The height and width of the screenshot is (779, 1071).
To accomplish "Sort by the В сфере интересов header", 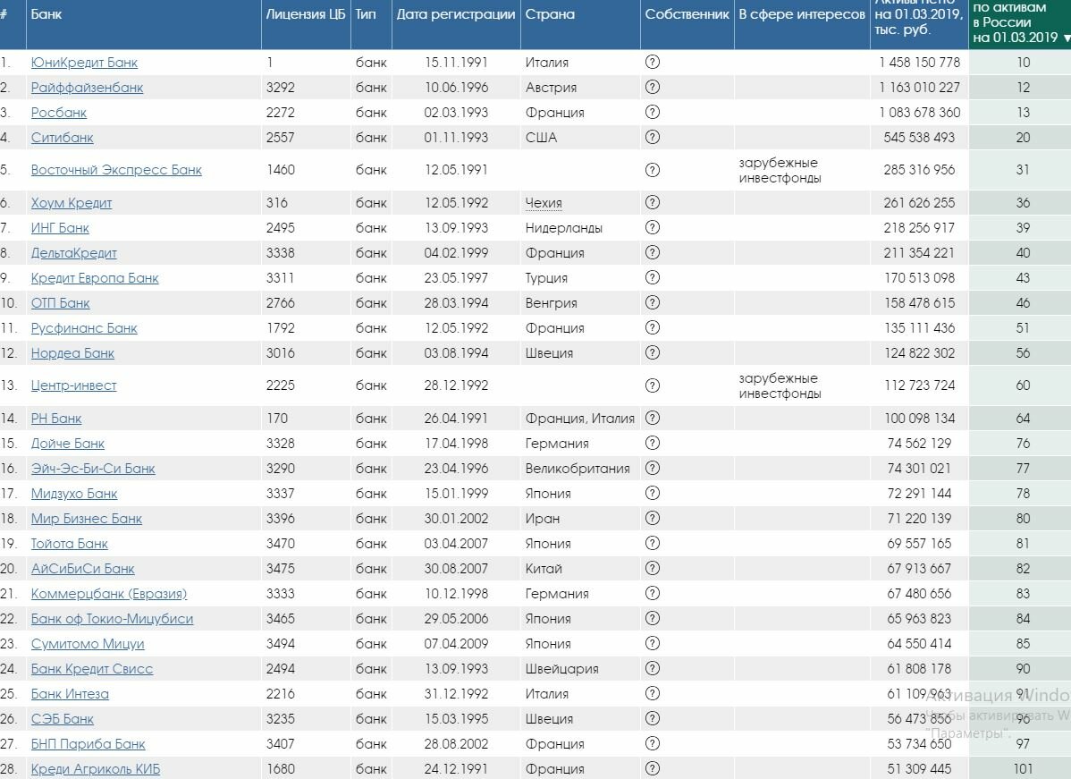I will click(x=802, y=14).
